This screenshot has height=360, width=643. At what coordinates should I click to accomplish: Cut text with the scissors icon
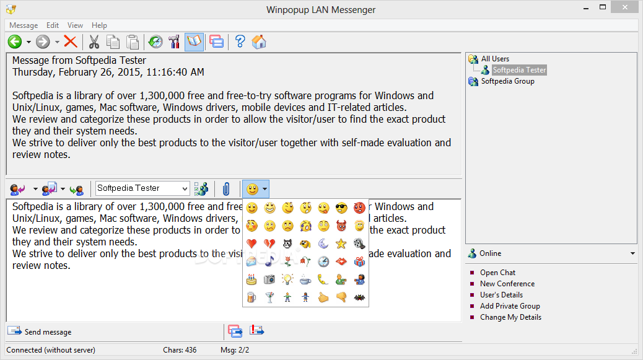point(94,42)
